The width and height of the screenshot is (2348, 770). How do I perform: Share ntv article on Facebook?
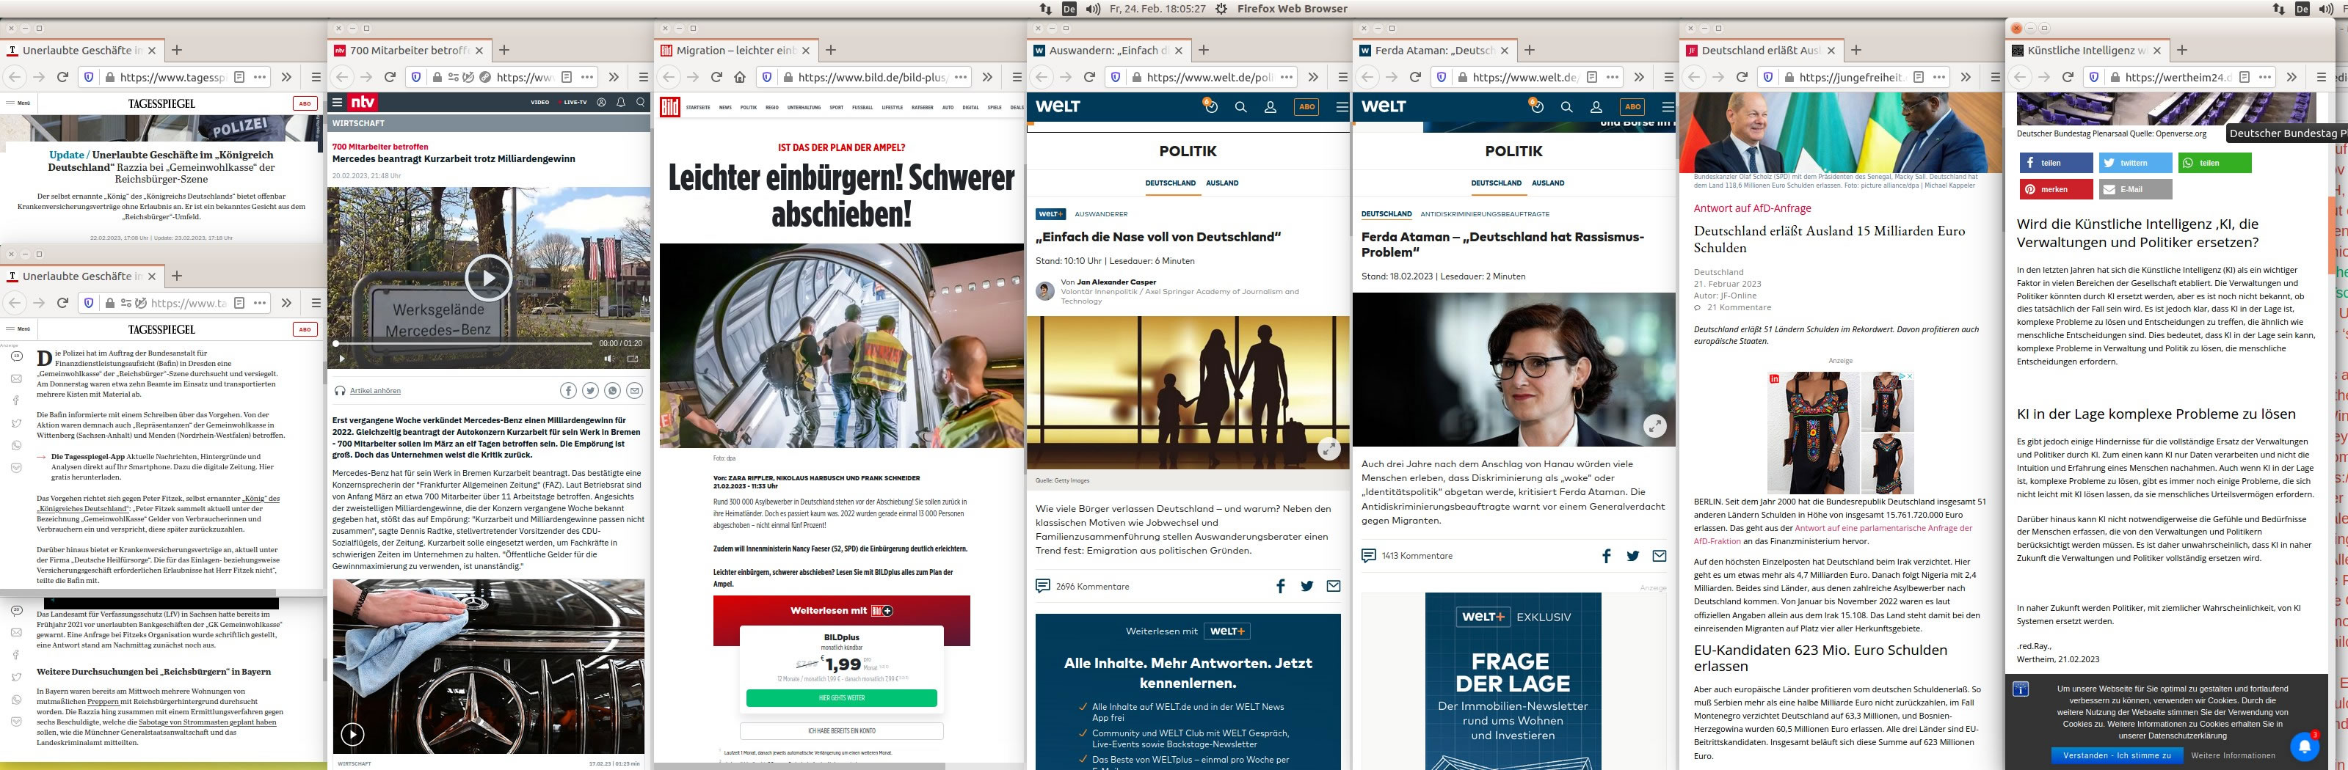pyautogui.click(x=568, y=390)
